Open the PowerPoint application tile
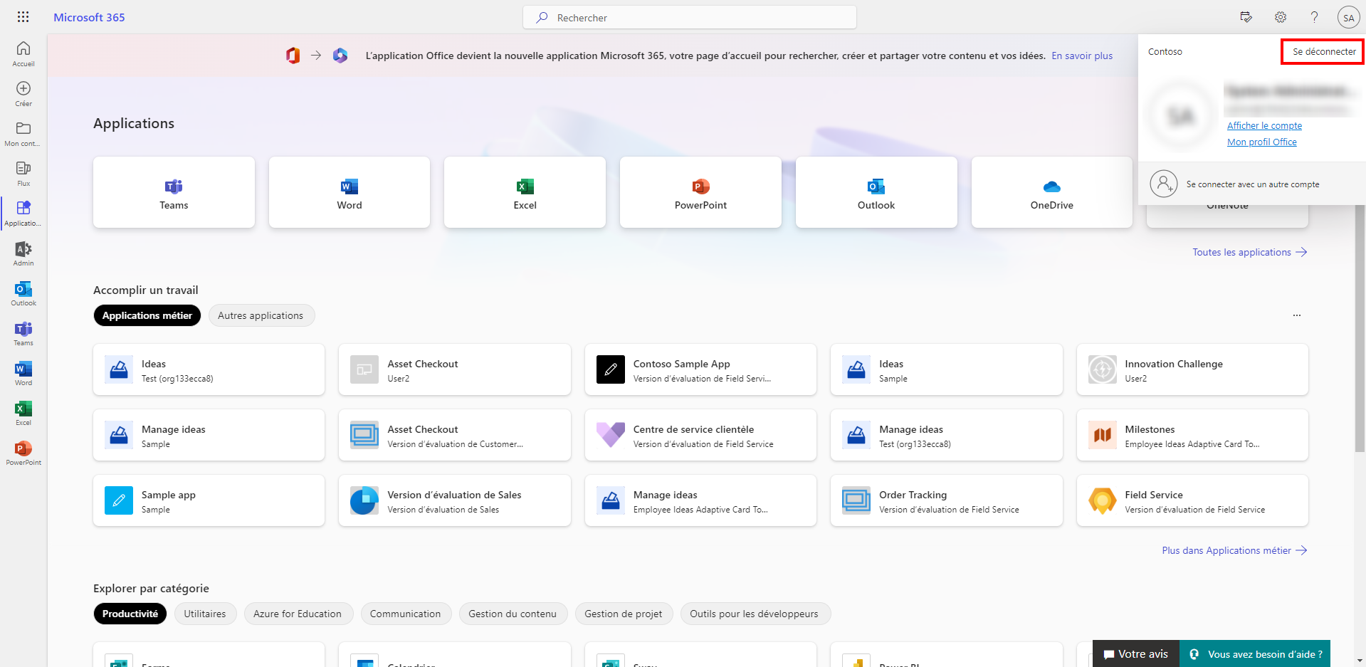This screenshot has height=667, width=1366. (x=700, y=192)
